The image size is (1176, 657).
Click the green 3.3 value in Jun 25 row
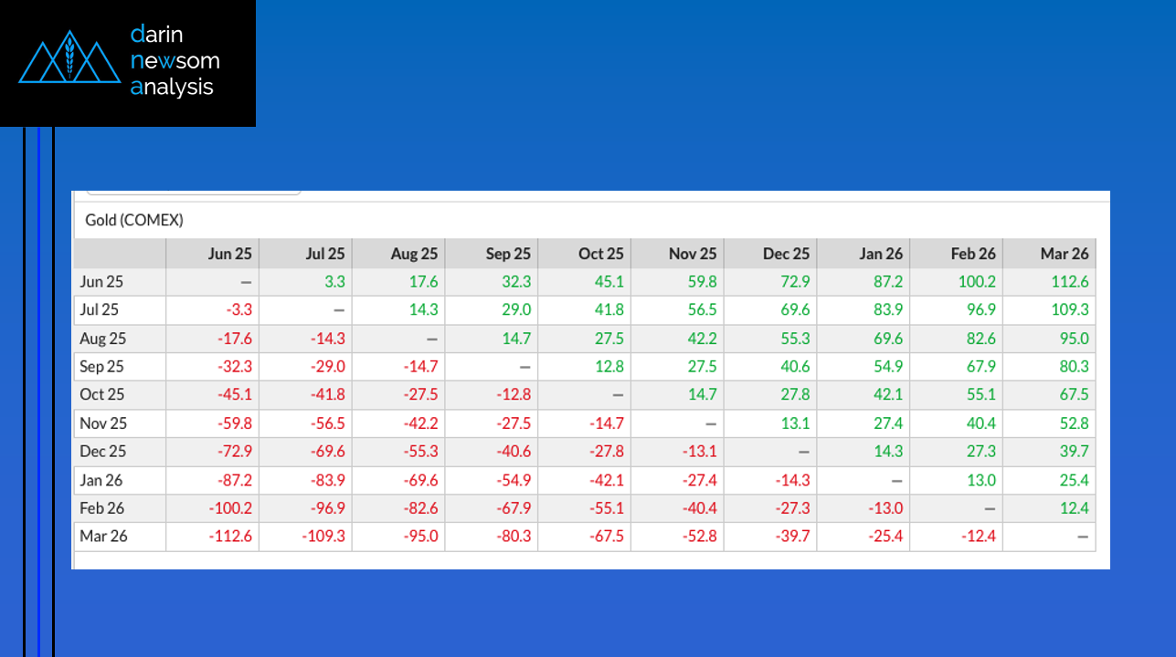pos(334,282)
